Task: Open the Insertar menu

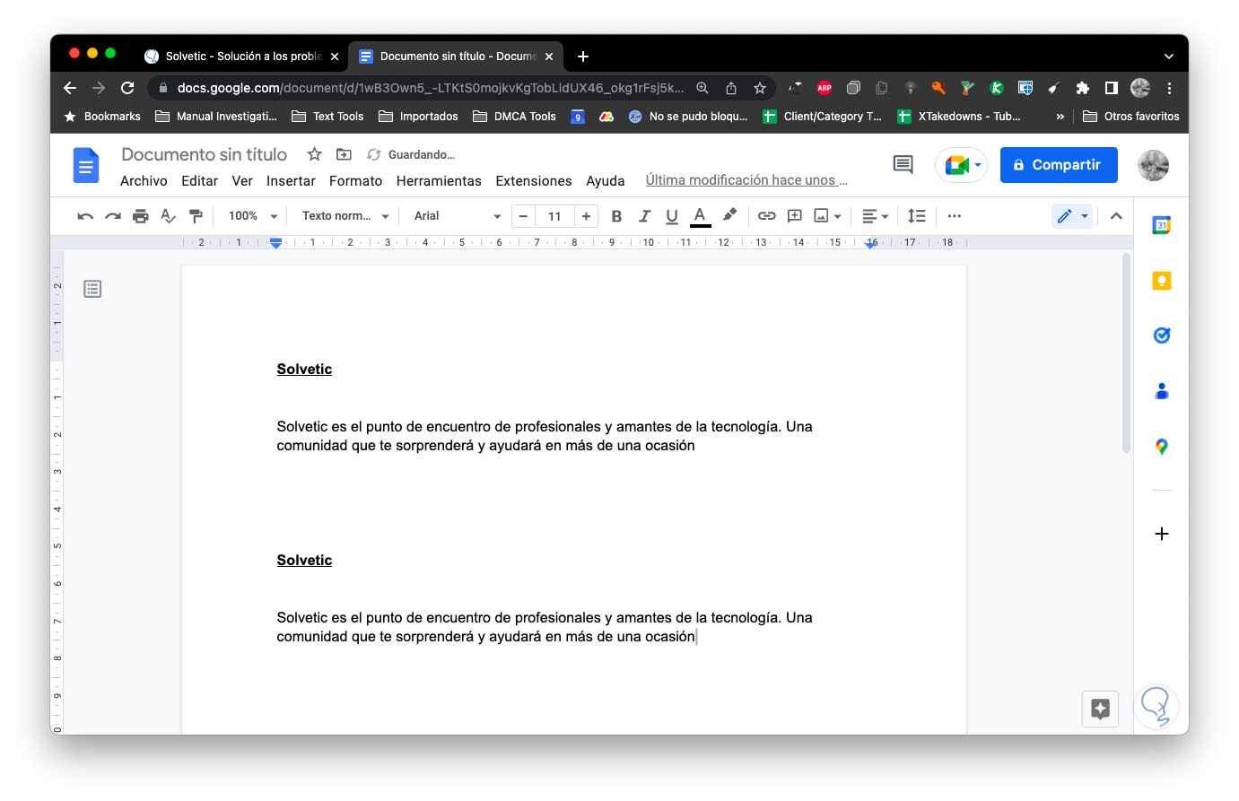Action: point(291,181)
